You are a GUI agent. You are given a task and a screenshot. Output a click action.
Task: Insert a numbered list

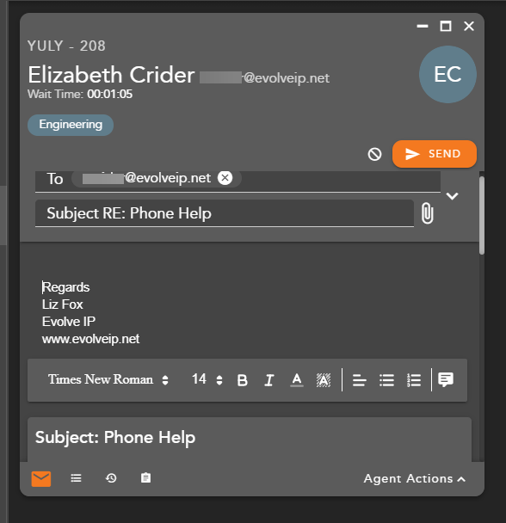[x=414, y=380]
